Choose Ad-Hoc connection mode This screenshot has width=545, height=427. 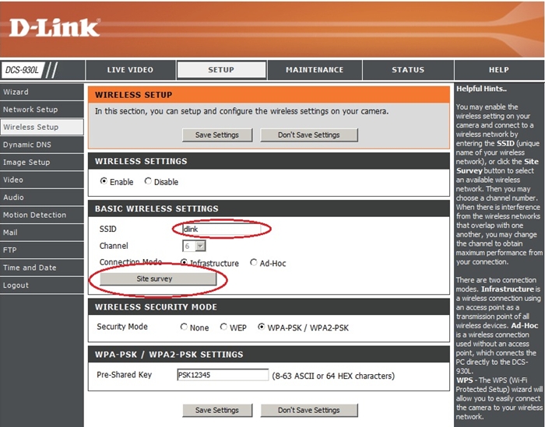[254, 263]
